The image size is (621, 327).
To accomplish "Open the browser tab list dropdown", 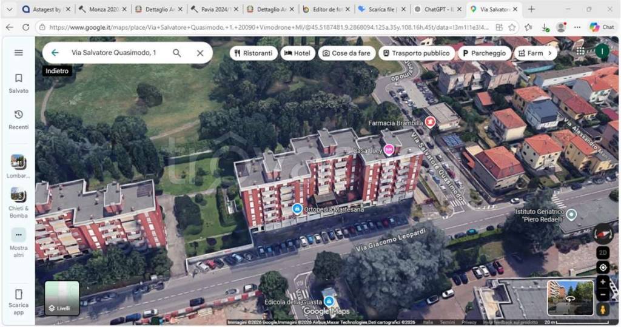I will pos(9,9).
